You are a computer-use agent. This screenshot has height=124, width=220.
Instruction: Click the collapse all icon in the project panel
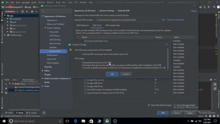click(x=27, y=11)
